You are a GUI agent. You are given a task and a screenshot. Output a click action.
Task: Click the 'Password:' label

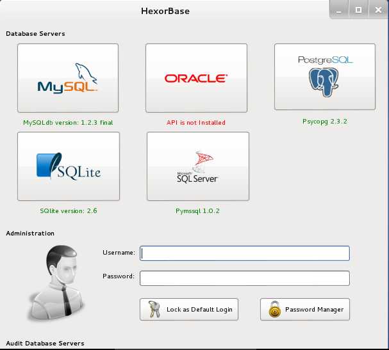pos(119,276)
